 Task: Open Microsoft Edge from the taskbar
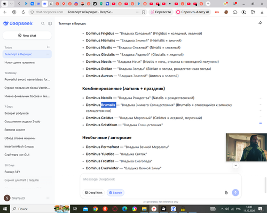(x=124, y=209)
